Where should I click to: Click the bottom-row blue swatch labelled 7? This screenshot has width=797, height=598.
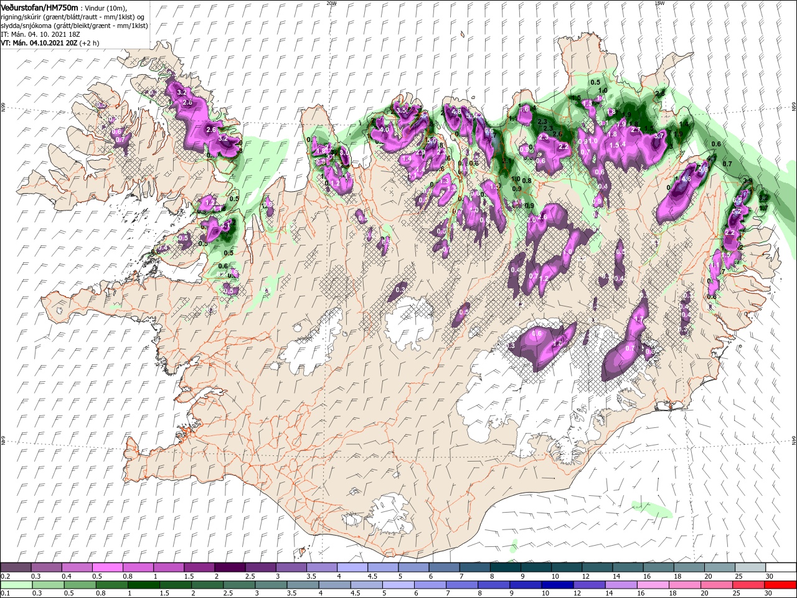coord(462,585)
